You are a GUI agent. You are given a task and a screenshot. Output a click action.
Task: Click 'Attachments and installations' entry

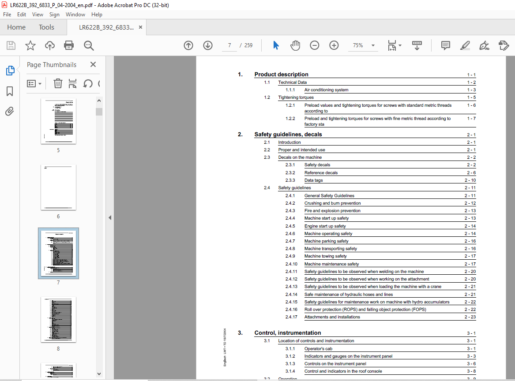(x=332, y=317)
